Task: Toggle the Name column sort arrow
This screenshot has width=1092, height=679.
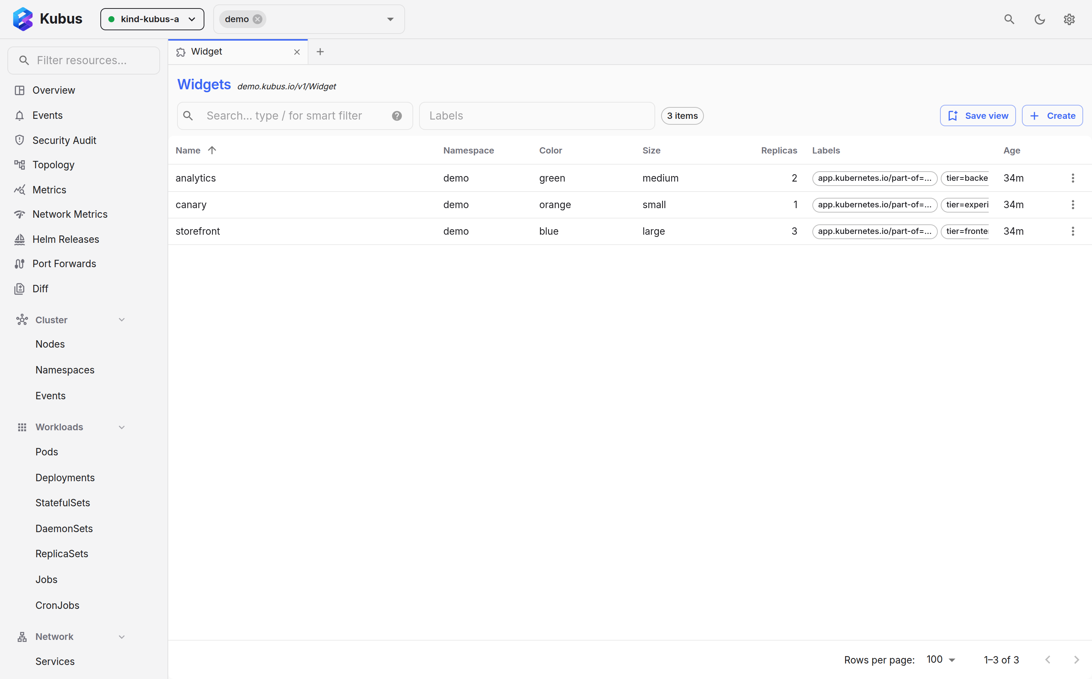Action: (212, 151)
